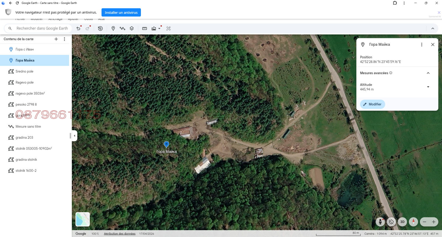Screen dimensions: 442x237
Task: Open historical imagery clock tool
Action: click(100, 28)
